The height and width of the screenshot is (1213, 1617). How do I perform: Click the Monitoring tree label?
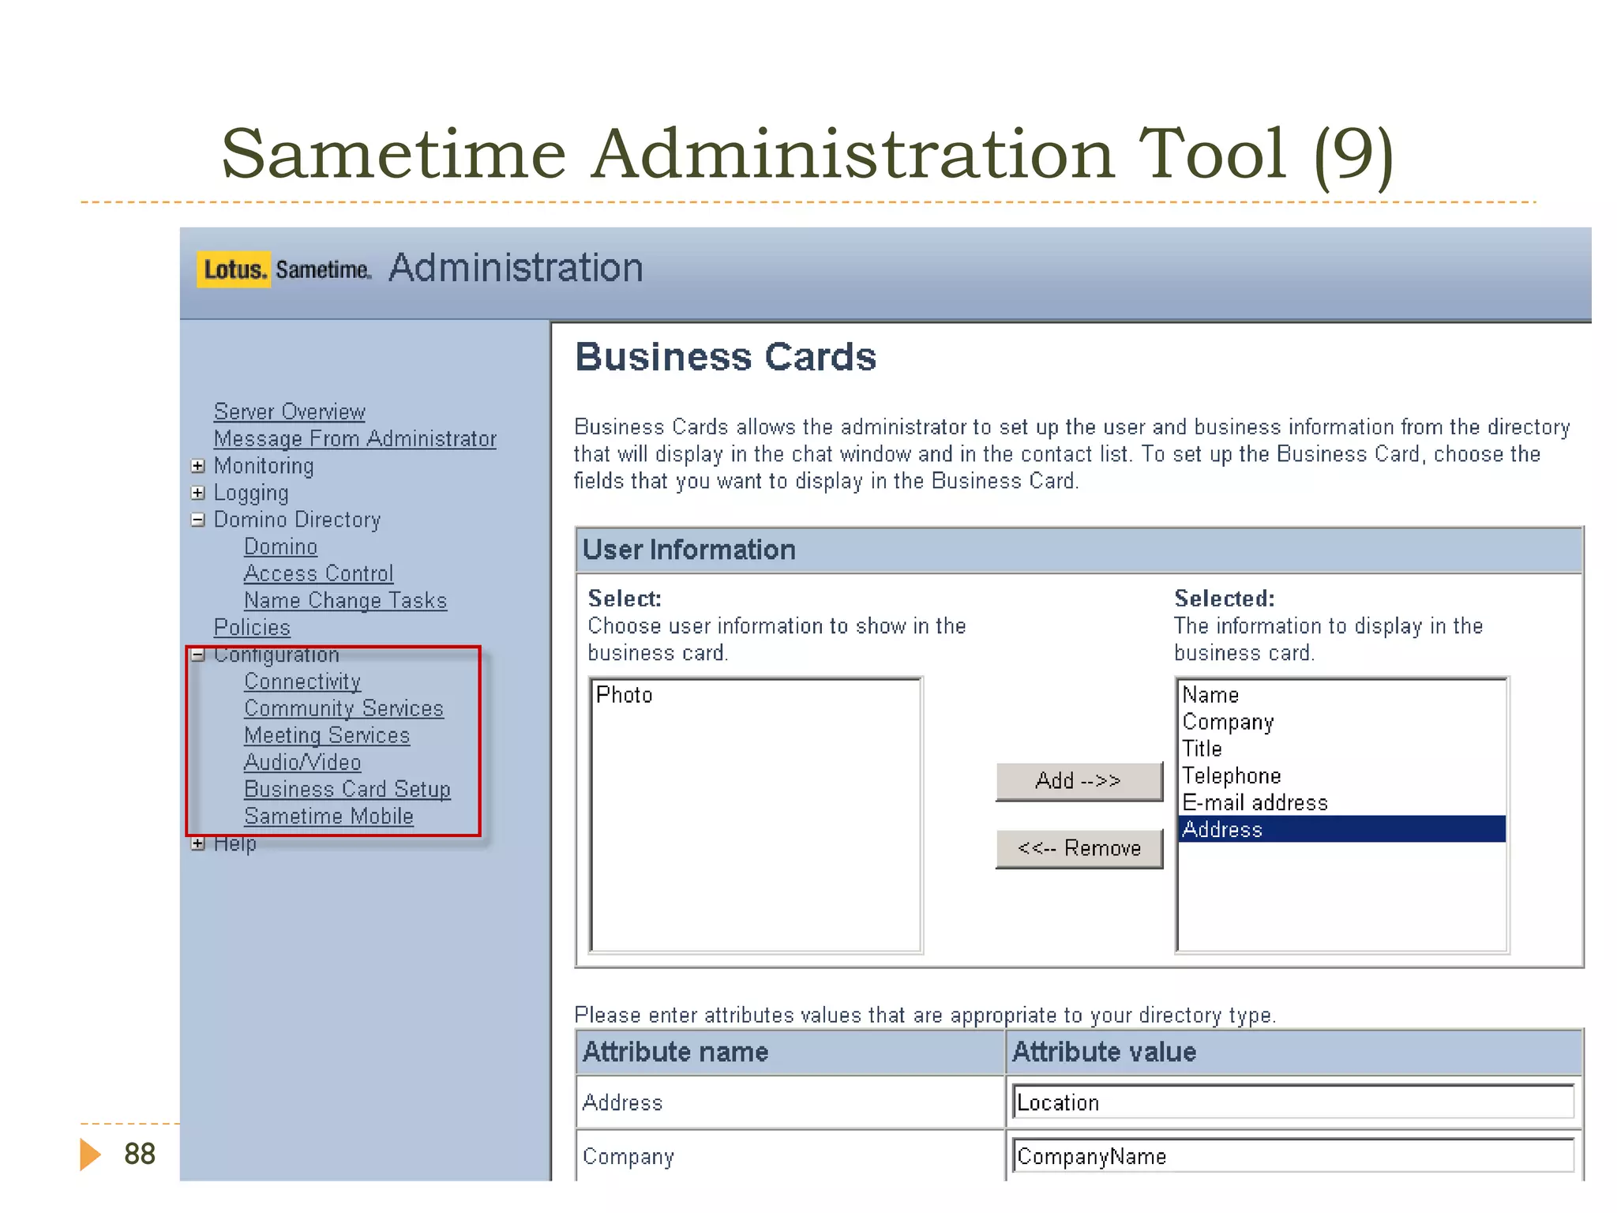click(264, 466)
